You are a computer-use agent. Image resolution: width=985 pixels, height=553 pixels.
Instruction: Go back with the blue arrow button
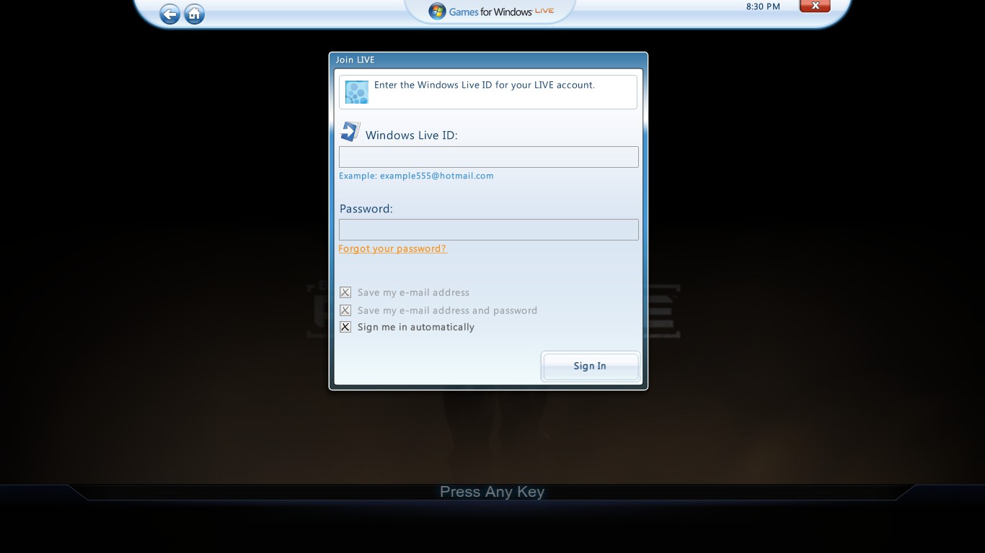click(169, 14)
